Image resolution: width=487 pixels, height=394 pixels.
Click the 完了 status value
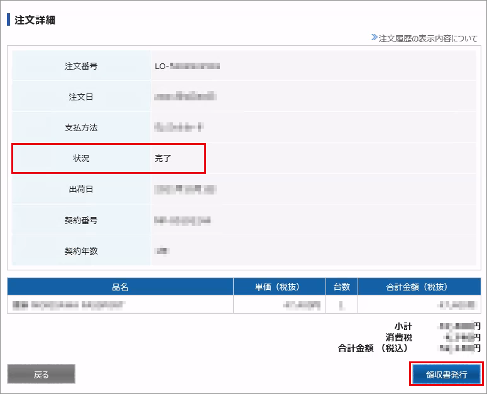tap(163, 158)
